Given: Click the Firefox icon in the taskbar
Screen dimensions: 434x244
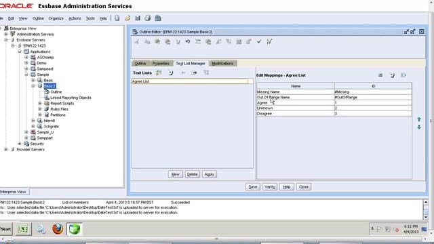Looking at the screenshot, I should [58, 229].
